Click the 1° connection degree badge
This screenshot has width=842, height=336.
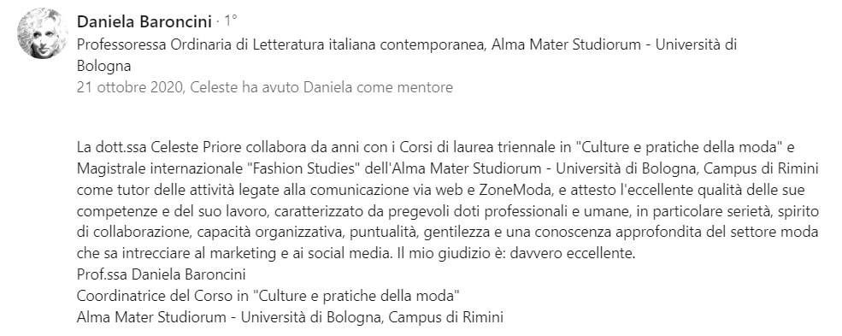[x=230, y=21]
